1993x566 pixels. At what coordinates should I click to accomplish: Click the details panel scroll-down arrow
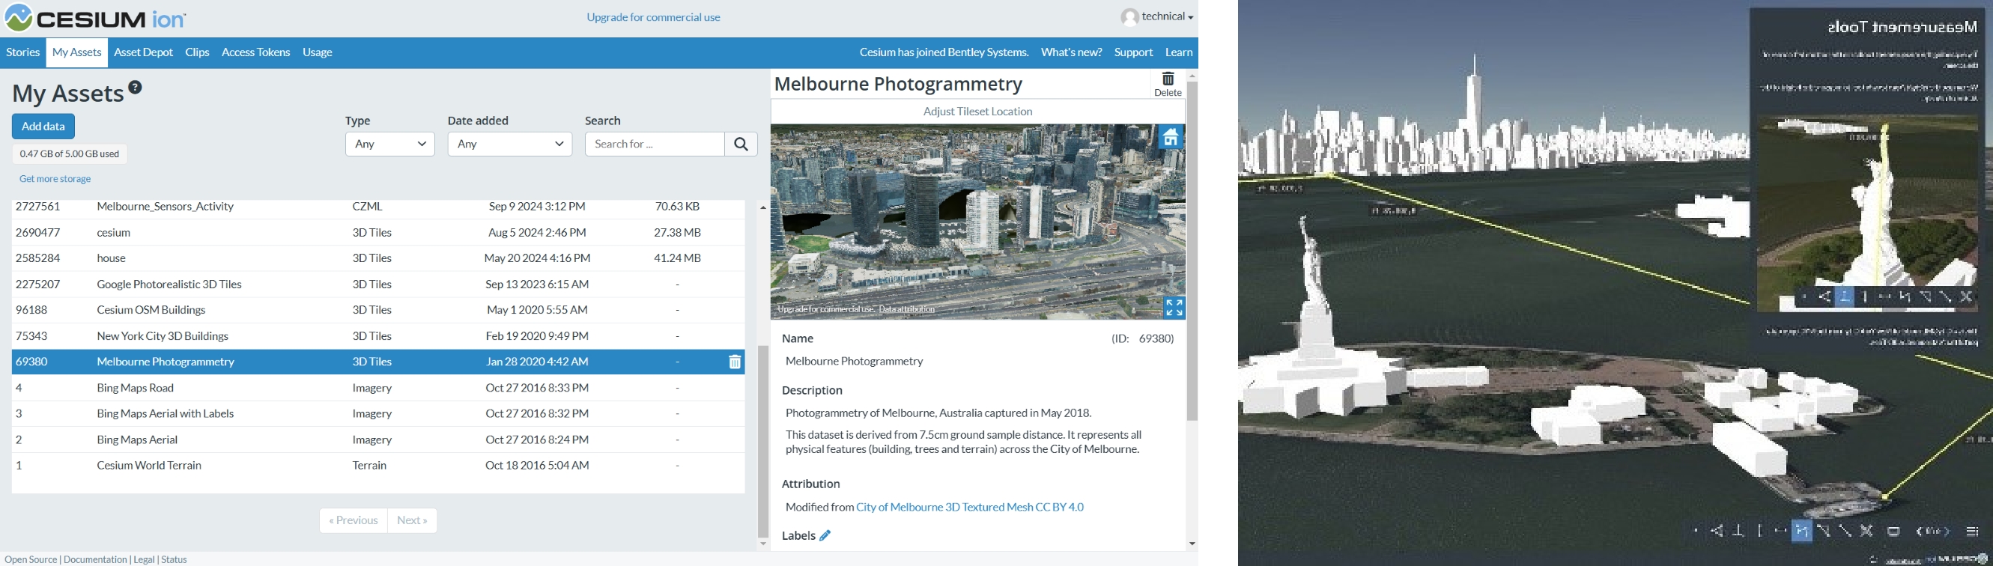1192,544
